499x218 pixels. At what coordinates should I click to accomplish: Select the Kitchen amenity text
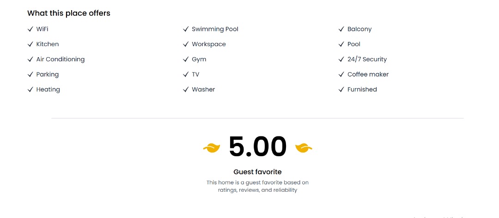[x=47, y=44]
